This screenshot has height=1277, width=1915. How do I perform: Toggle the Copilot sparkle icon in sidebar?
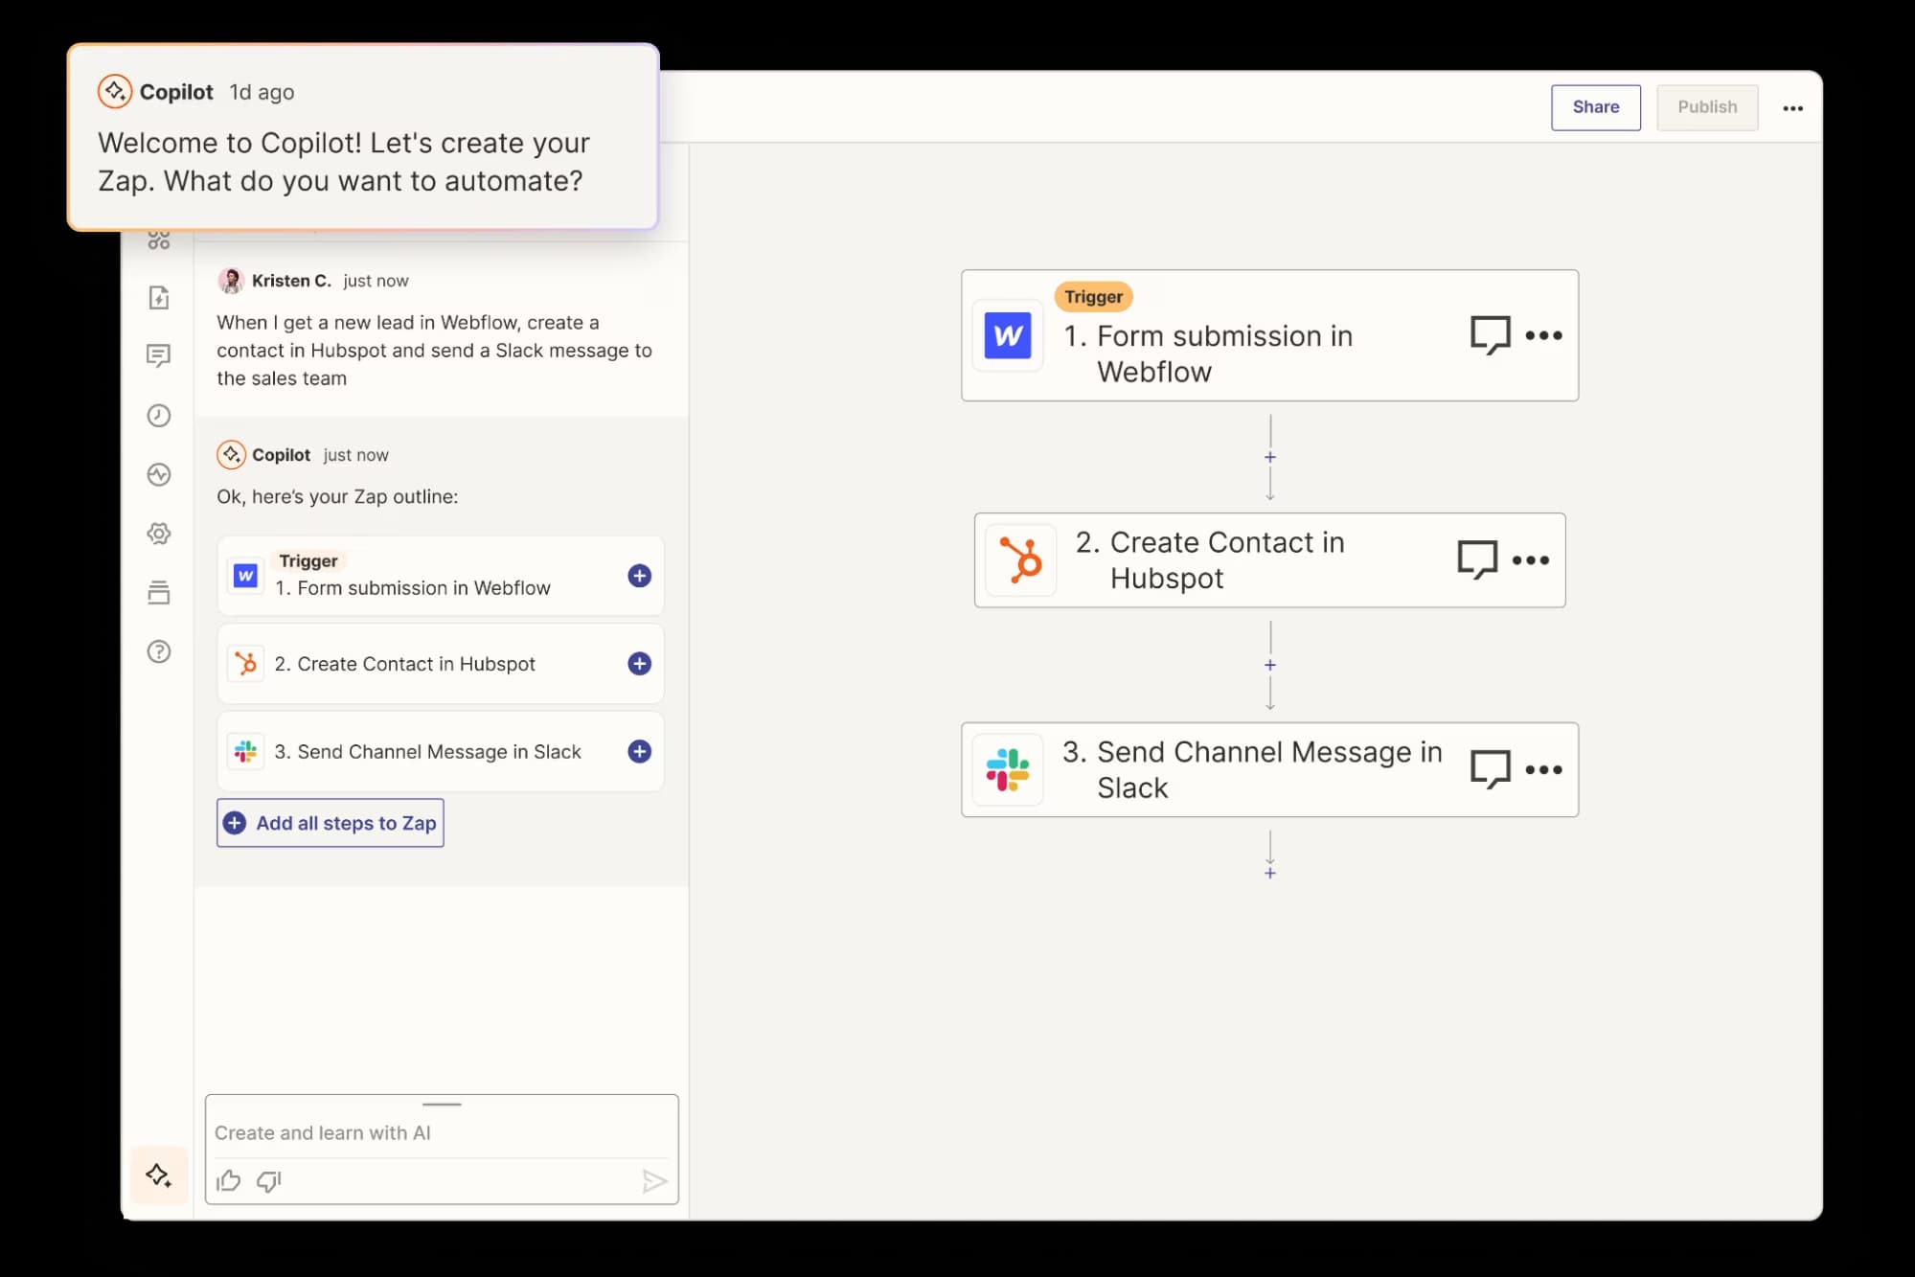[159, 1175]
